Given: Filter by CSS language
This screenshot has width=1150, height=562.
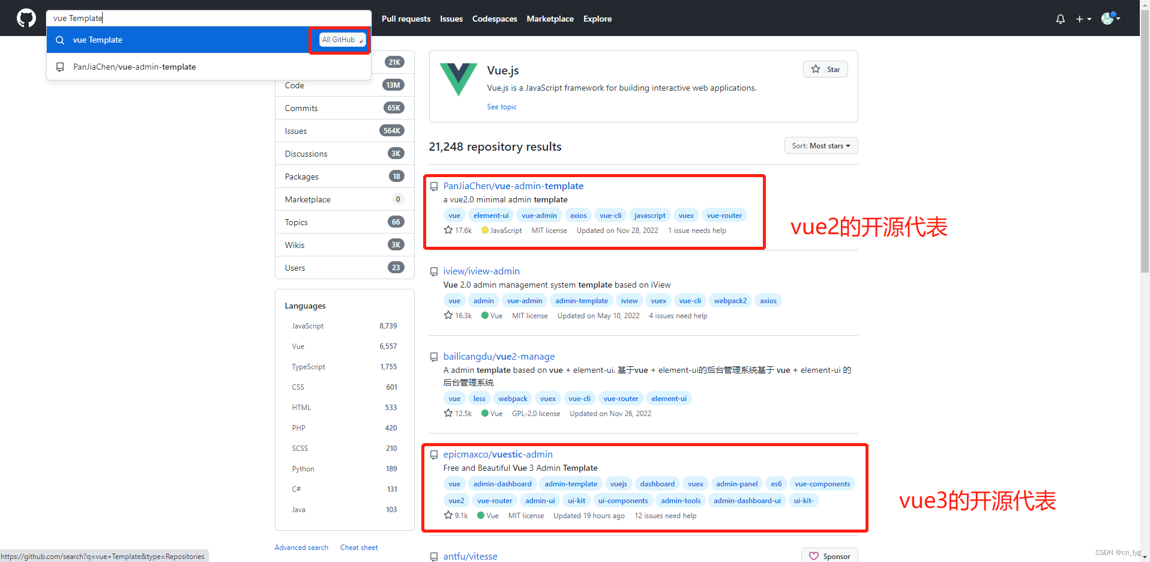Looking at the screenshot, I should click(345, 387).
